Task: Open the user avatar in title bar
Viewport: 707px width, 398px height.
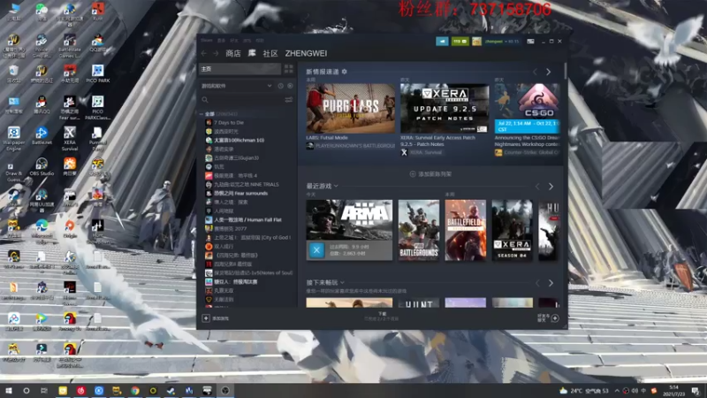Action: [x=476, y=41]
